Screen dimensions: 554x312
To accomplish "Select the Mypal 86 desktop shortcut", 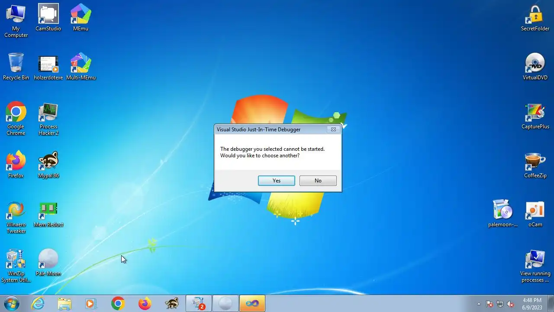I will click(48, 165).
